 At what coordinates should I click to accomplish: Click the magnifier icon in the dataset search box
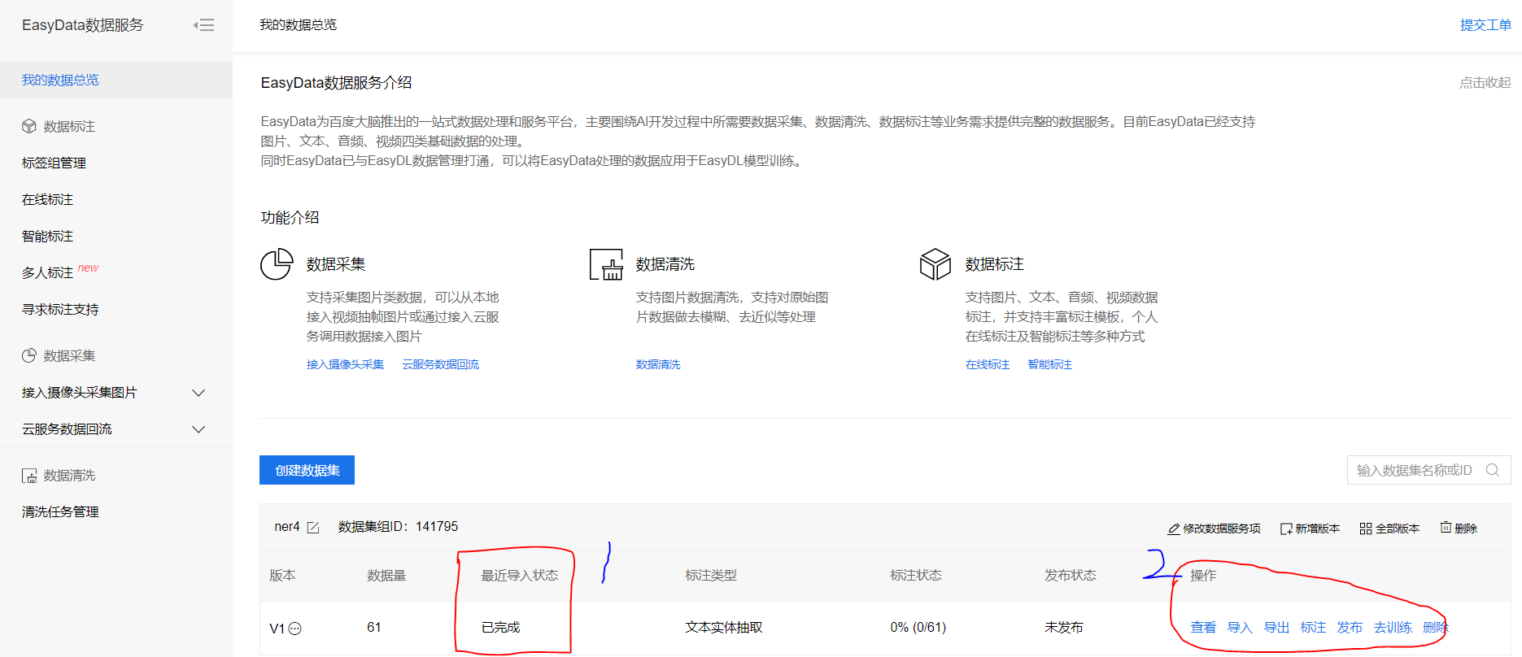click(1493, 470)
